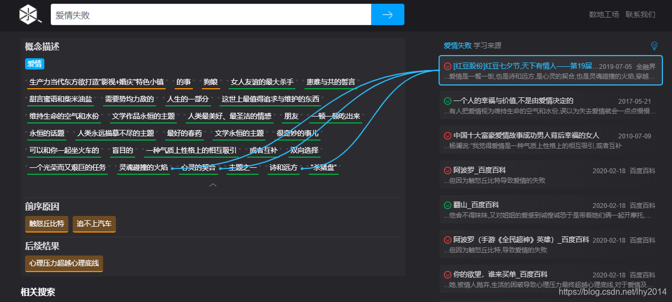Click the lightbulb icon beside 学习来源
Screen dimensions: 672x302
coord(654,46)
